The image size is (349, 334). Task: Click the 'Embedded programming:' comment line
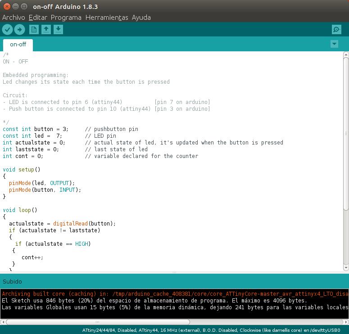(36, 75)
